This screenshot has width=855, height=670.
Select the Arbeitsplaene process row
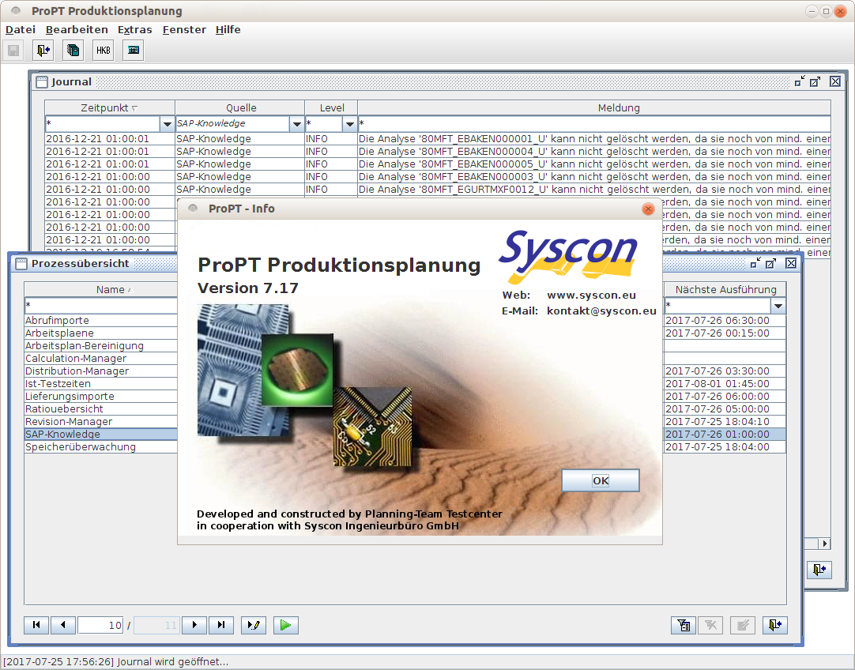point(101,333)
